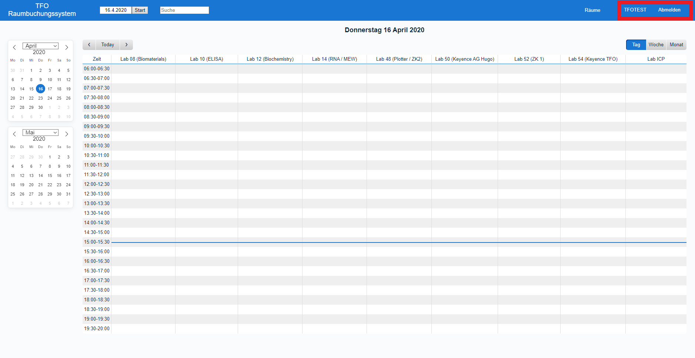695x358 pixels.
Task: Click the Today button
Action: click(108, 45)
